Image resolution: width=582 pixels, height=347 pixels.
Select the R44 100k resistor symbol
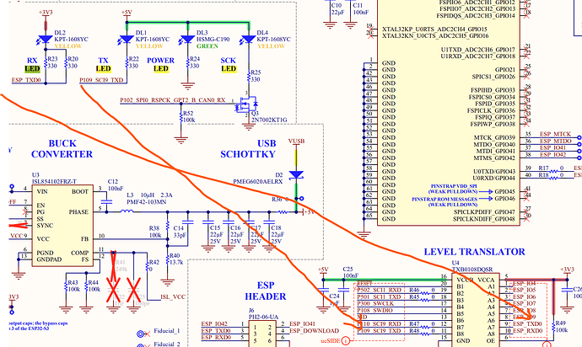point(87,286)
